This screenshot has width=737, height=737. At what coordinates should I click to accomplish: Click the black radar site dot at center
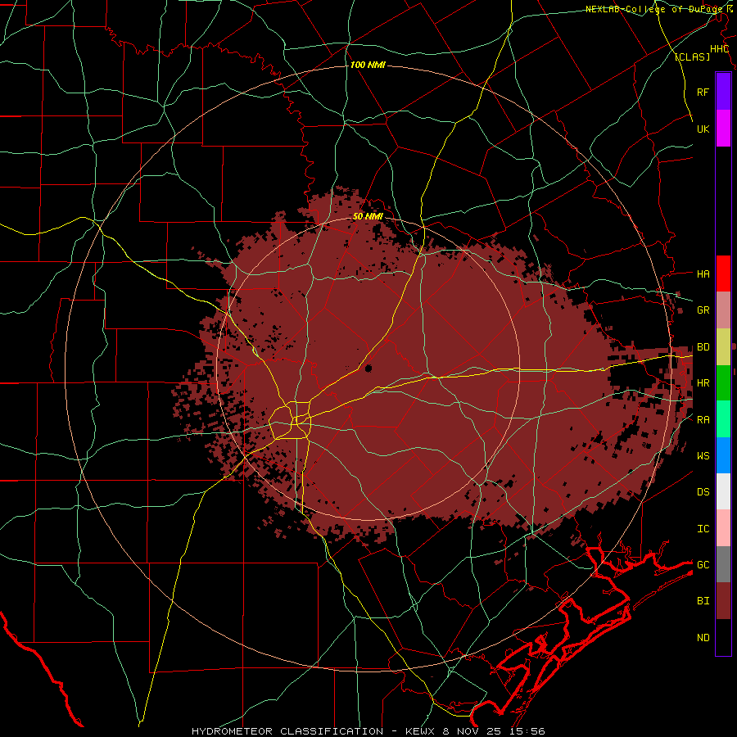(x=368, y=368)
